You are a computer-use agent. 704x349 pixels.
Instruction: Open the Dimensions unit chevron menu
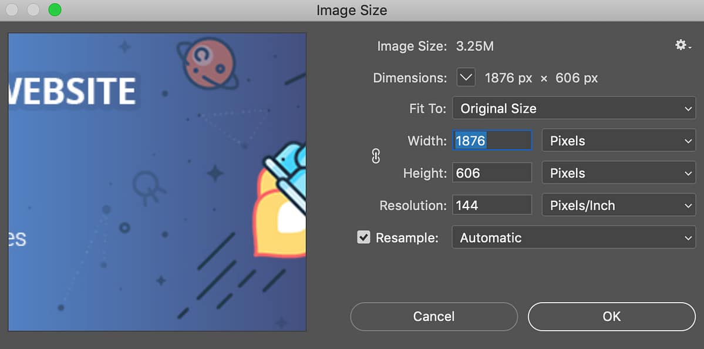click(466, 77)
